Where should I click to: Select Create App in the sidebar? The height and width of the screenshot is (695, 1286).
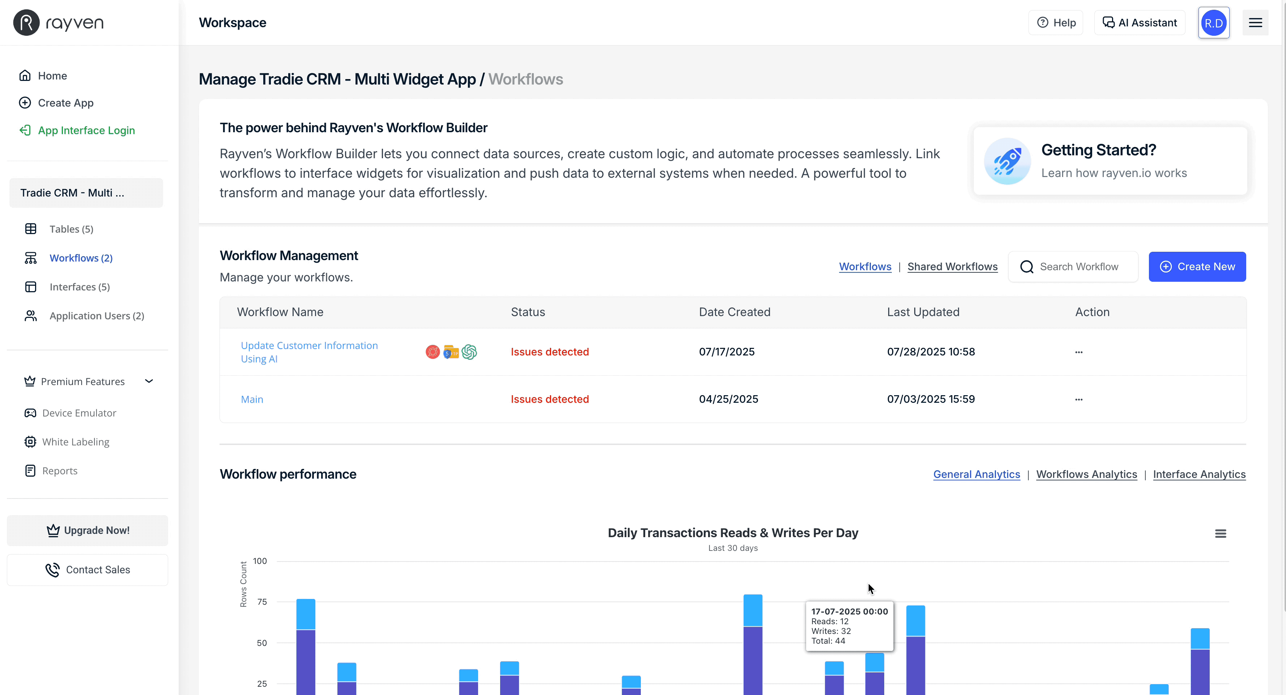coord(65,103)
